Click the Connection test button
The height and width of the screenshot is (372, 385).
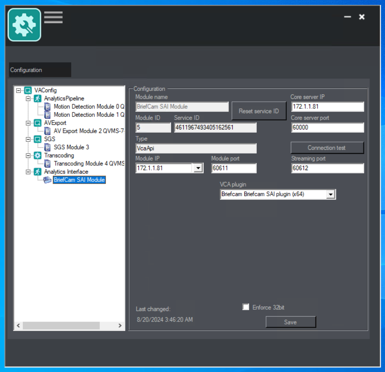click(327, 148)
